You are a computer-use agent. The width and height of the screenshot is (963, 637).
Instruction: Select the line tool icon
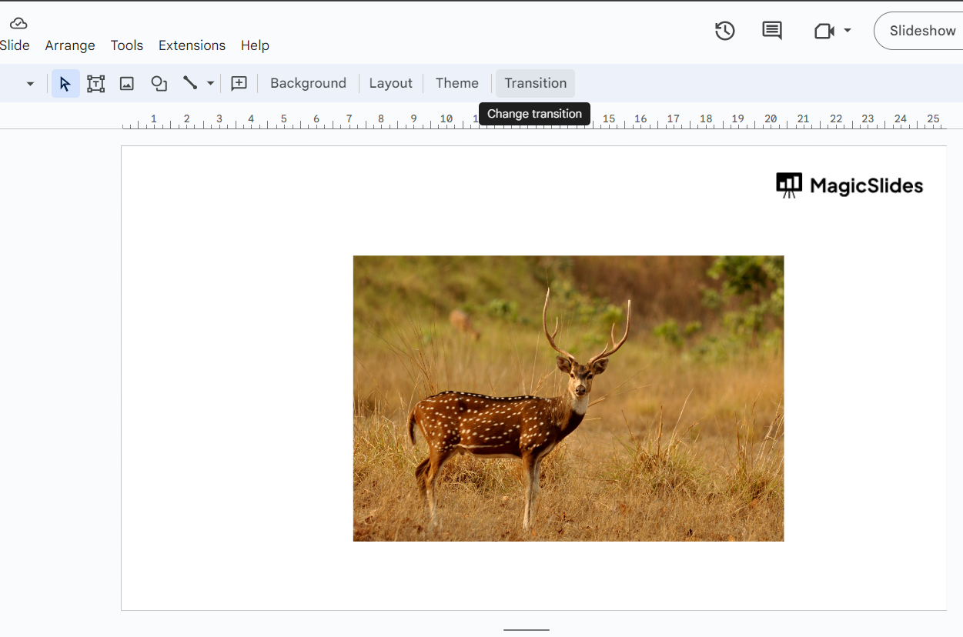(x=190, y=83)
